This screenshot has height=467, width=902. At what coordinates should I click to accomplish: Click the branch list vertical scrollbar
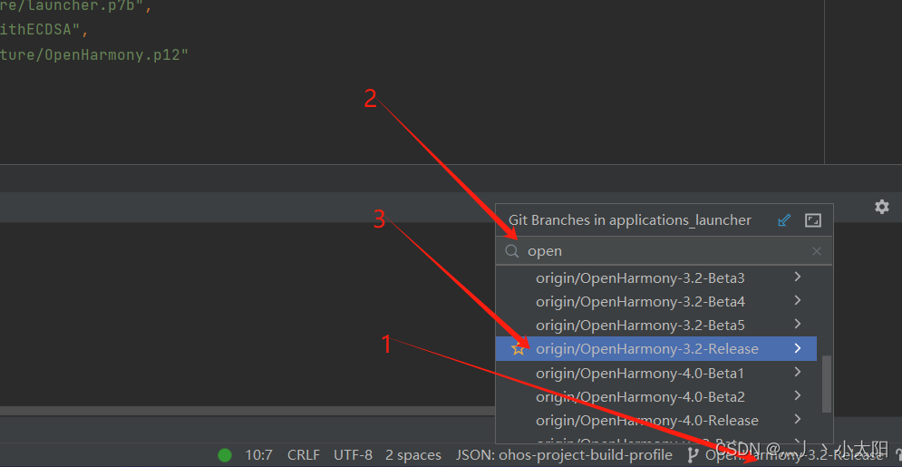[x=827, y=384]
